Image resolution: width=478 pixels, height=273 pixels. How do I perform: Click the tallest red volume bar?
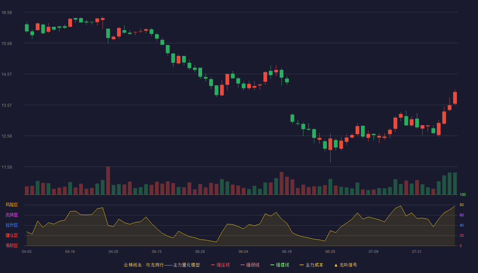coord(108,181)
